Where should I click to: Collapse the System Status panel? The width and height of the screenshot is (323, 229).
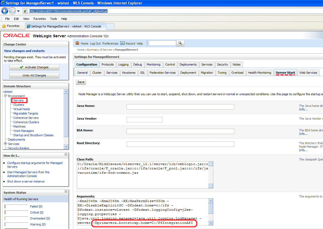(x=66, y=191)
